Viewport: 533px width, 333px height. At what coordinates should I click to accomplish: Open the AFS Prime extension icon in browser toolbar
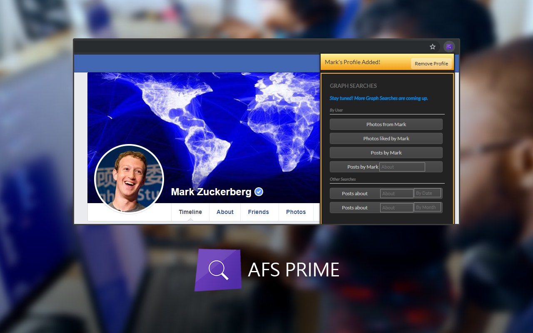coord(449,47)
